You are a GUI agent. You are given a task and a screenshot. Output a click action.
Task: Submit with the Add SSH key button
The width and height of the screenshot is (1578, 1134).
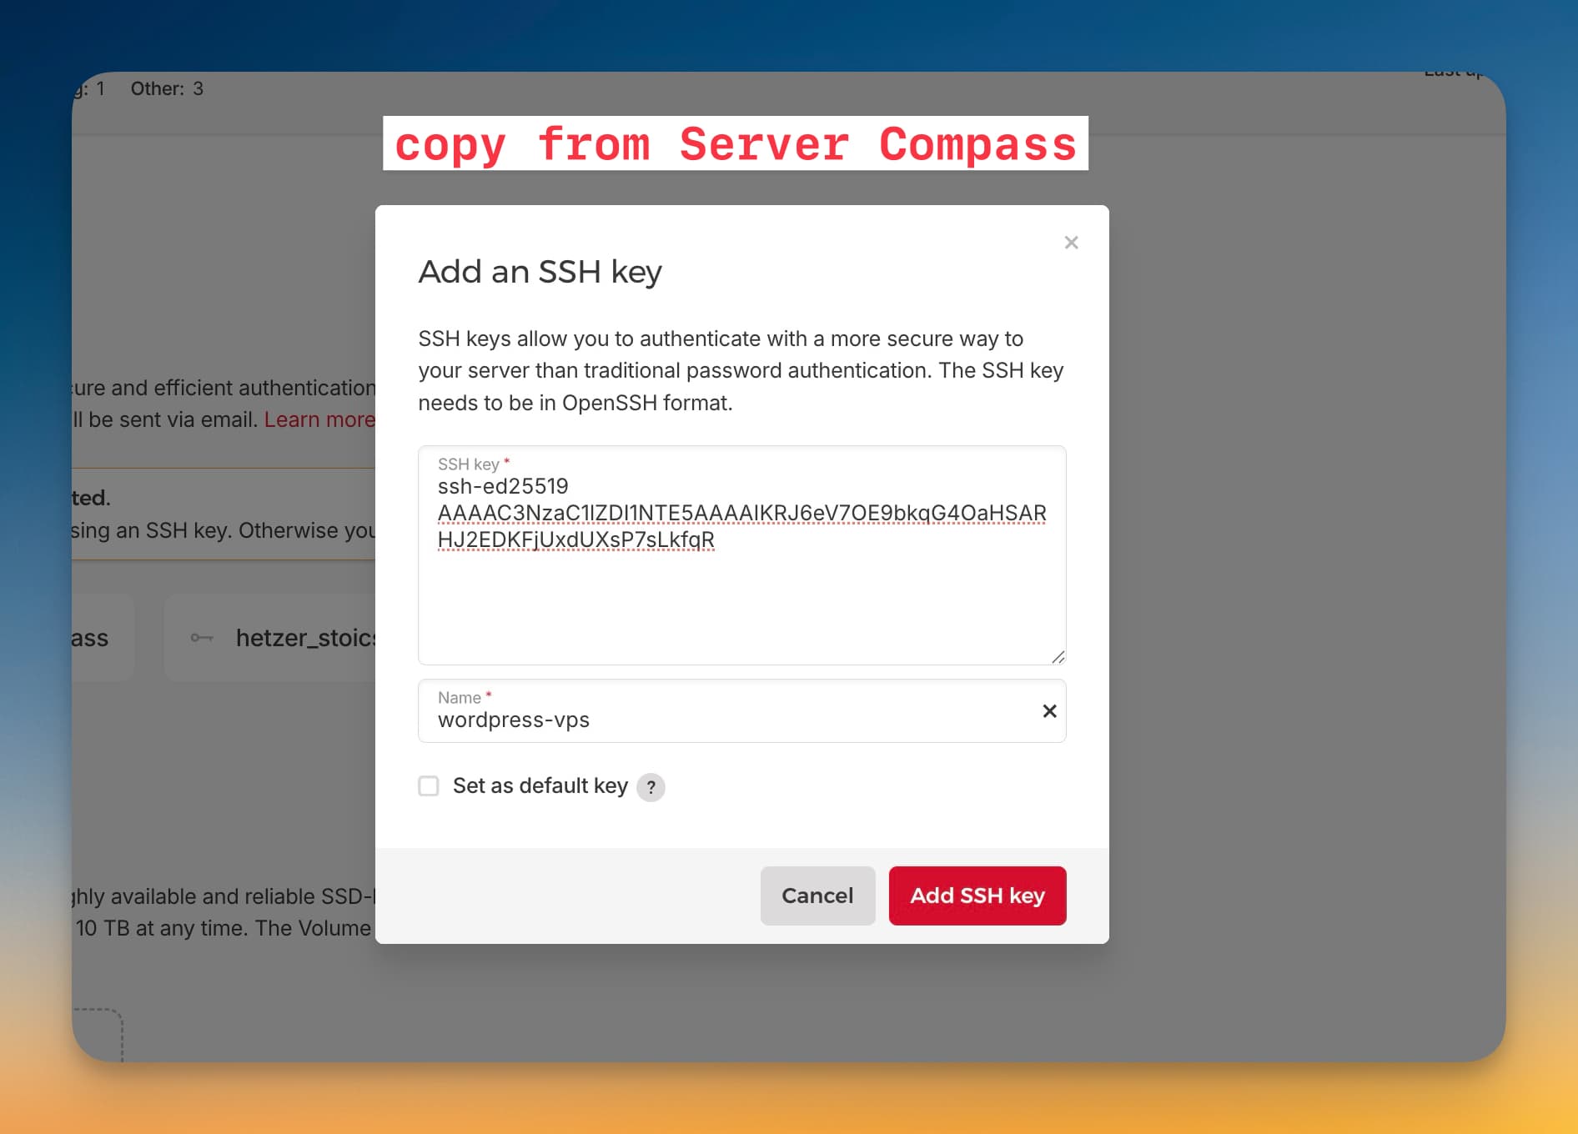(x=977, y=895)
